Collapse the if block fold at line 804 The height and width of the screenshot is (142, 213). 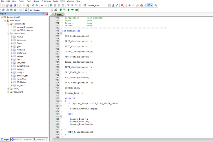pos(61,106)
